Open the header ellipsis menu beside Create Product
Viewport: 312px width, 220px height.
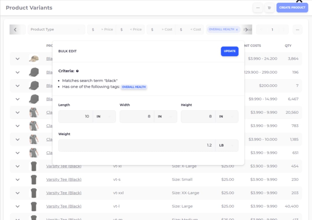click(258, 8)
